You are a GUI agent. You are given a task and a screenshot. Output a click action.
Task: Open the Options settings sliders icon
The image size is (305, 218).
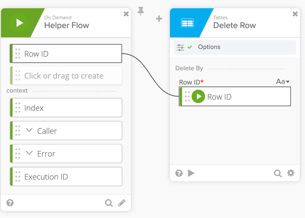click(180, 47)
